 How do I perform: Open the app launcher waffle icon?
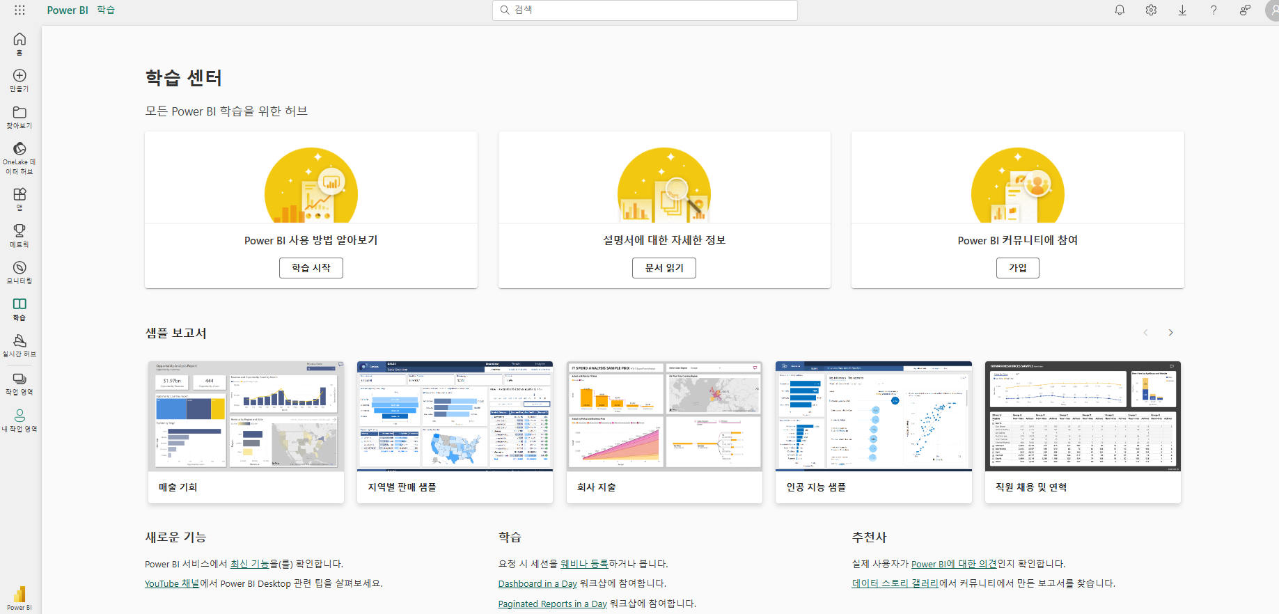[19, 10]
